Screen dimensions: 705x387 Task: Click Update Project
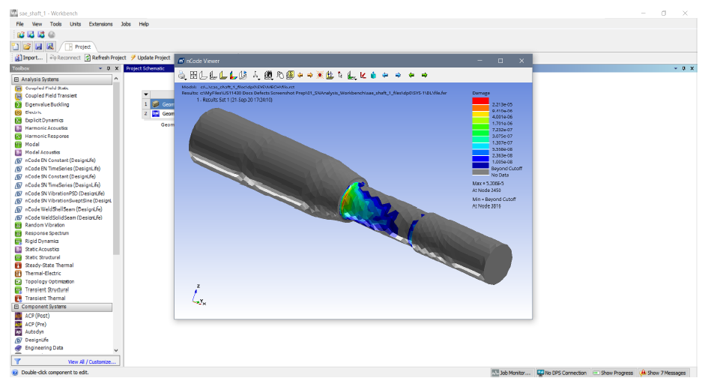(x=151, y=58)
